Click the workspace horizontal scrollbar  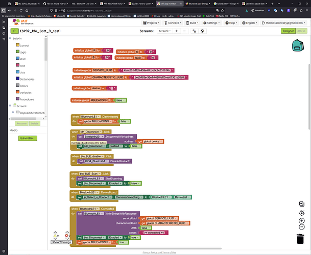(160, 248)
